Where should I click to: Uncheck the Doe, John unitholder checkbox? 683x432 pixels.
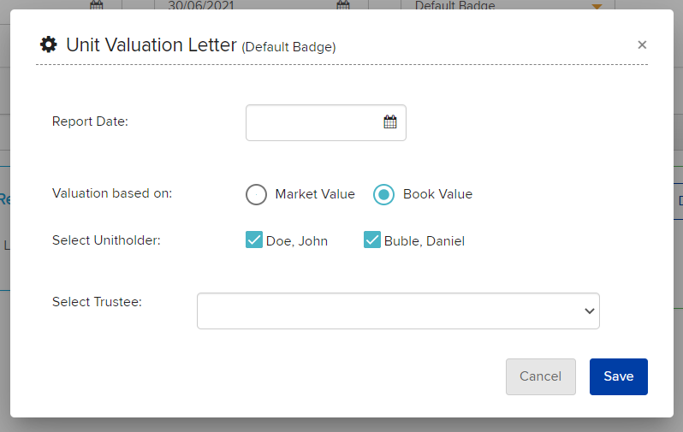point(254,240)
